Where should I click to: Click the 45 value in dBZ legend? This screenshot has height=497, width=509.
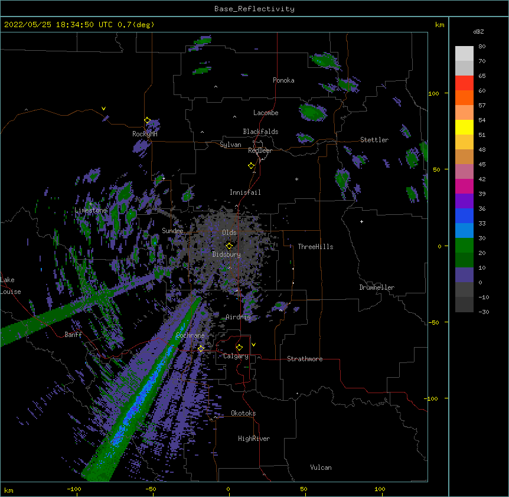tap(482, 164)
